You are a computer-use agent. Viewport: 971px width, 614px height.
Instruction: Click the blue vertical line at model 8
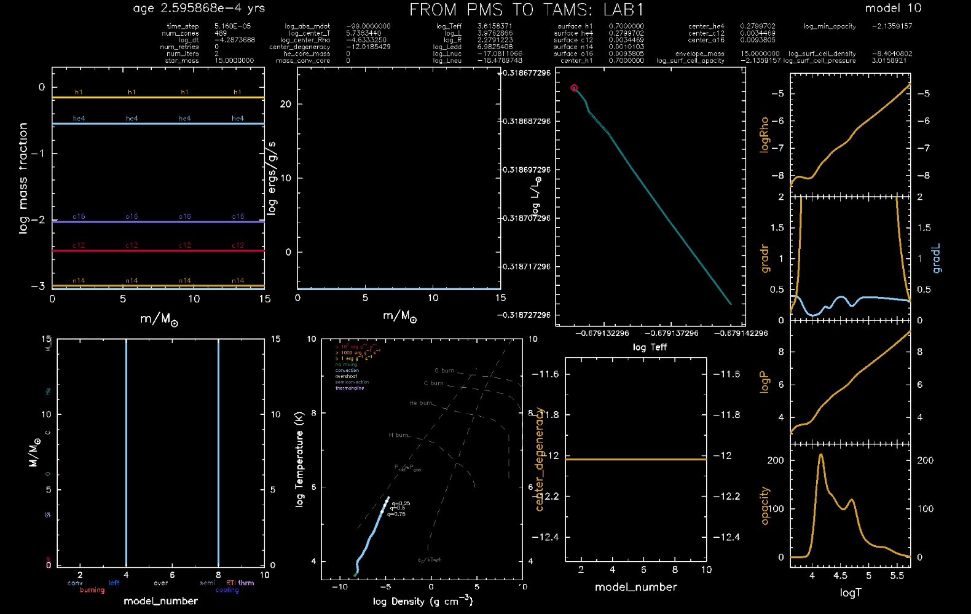coord(218,452)
